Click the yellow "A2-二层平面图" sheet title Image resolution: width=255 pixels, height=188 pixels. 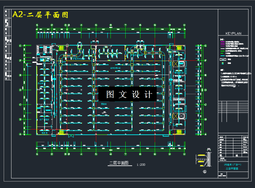tap(40, 15)
